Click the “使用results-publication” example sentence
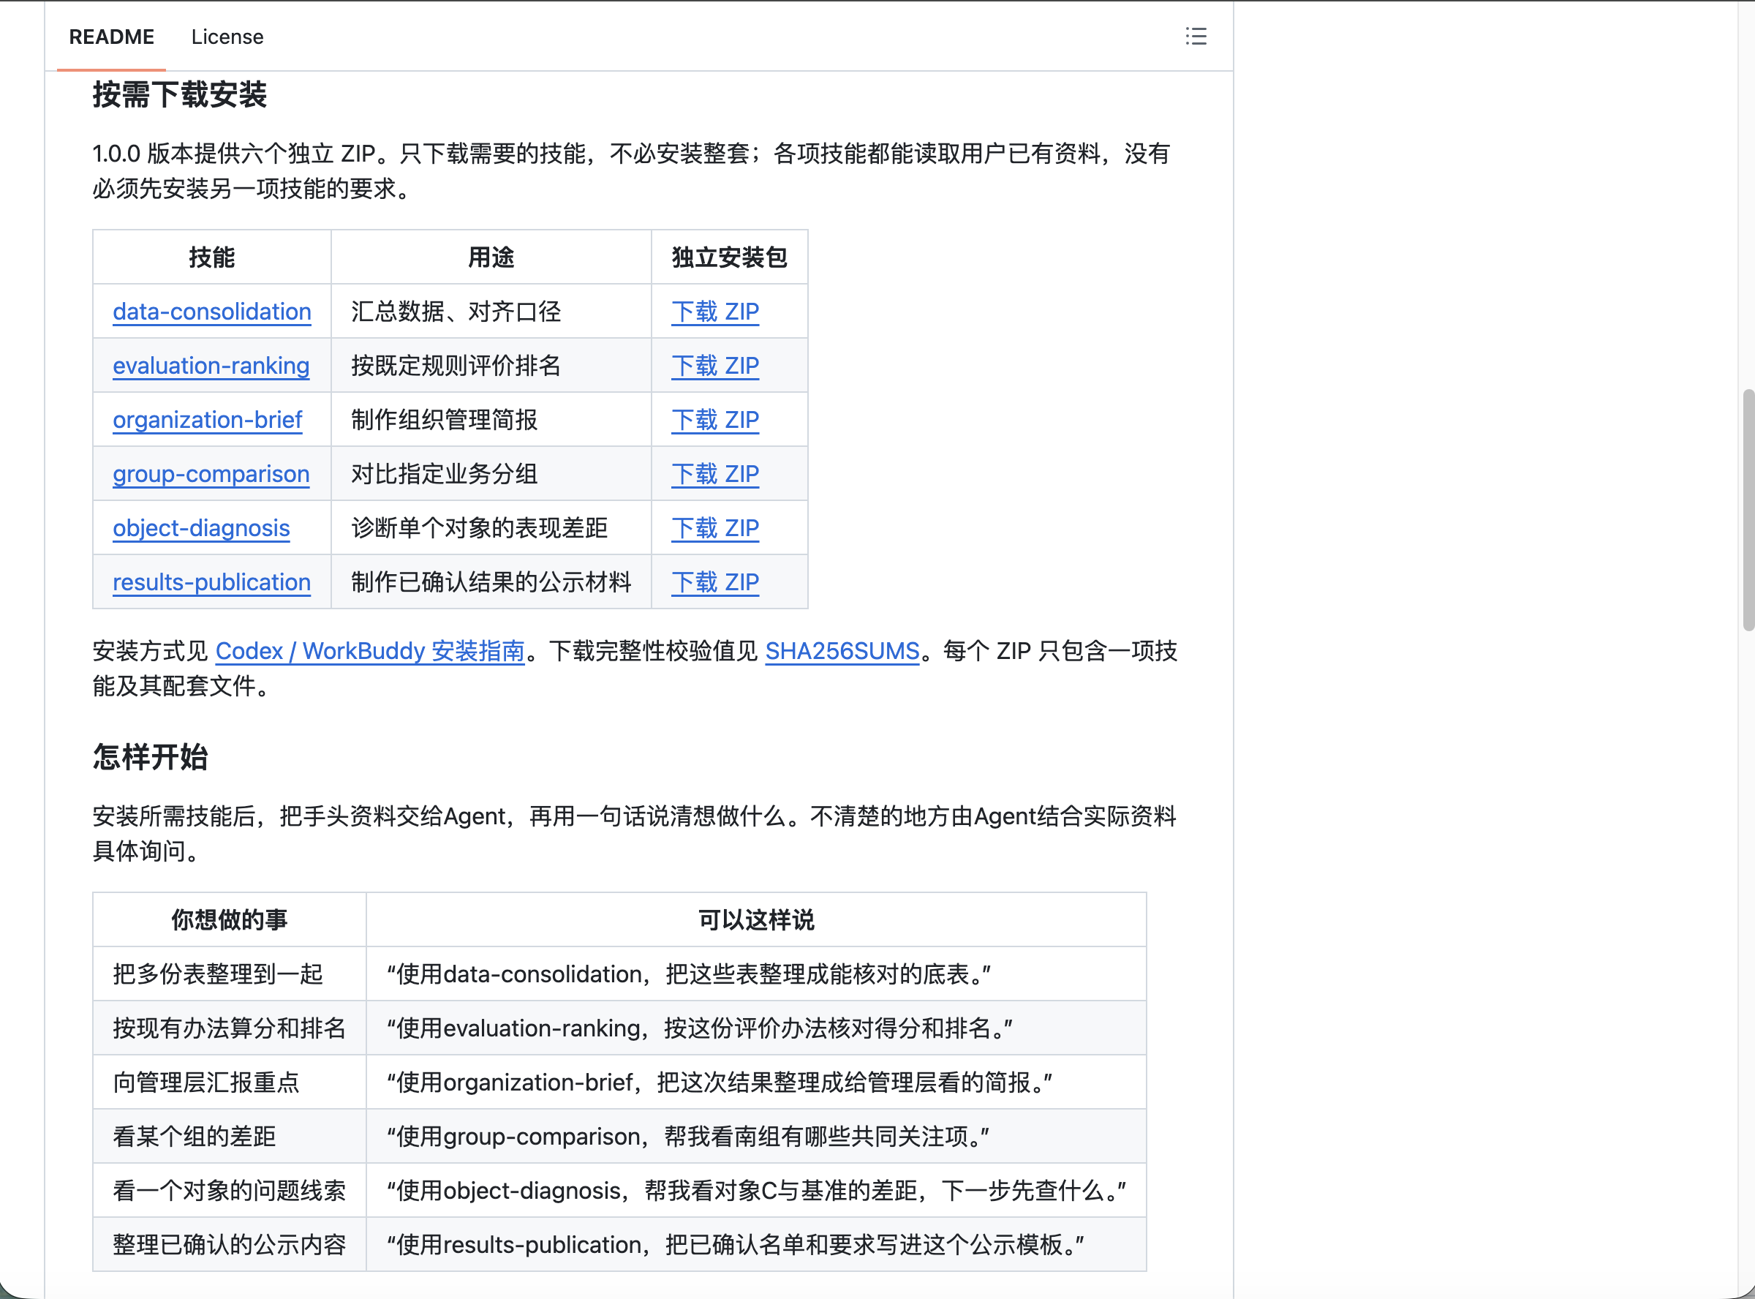1755x1299 pixels. [735, 1245]
